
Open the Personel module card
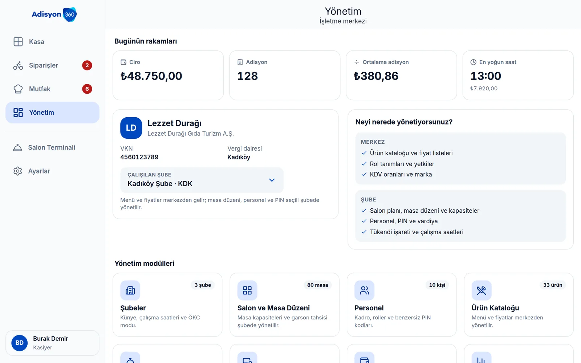[402, 305]
